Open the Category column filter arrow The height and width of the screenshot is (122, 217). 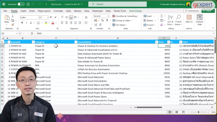tap(76, 42)
